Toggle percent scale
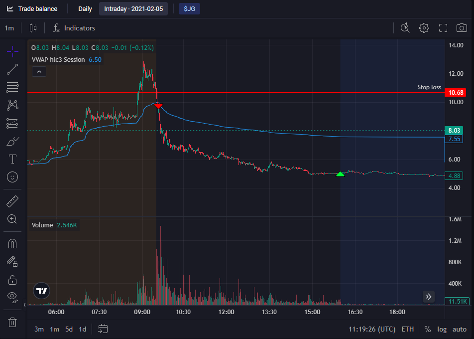Screen dimensions: 474x339 click(427, 329)
